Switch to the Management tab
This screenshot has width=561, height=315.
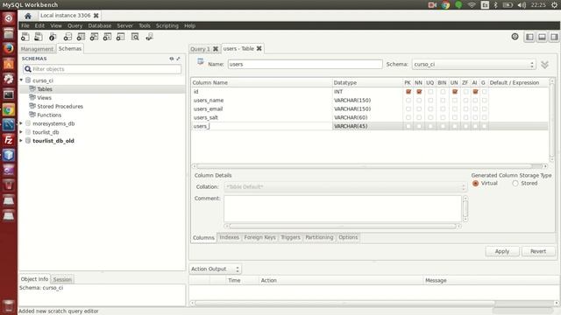[x=37, y=49]
